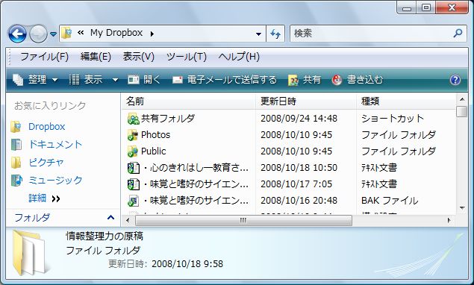This screenshot has height=285, width=474.
Task: Go back with the blue Back arrow
Action: (17, 34)
